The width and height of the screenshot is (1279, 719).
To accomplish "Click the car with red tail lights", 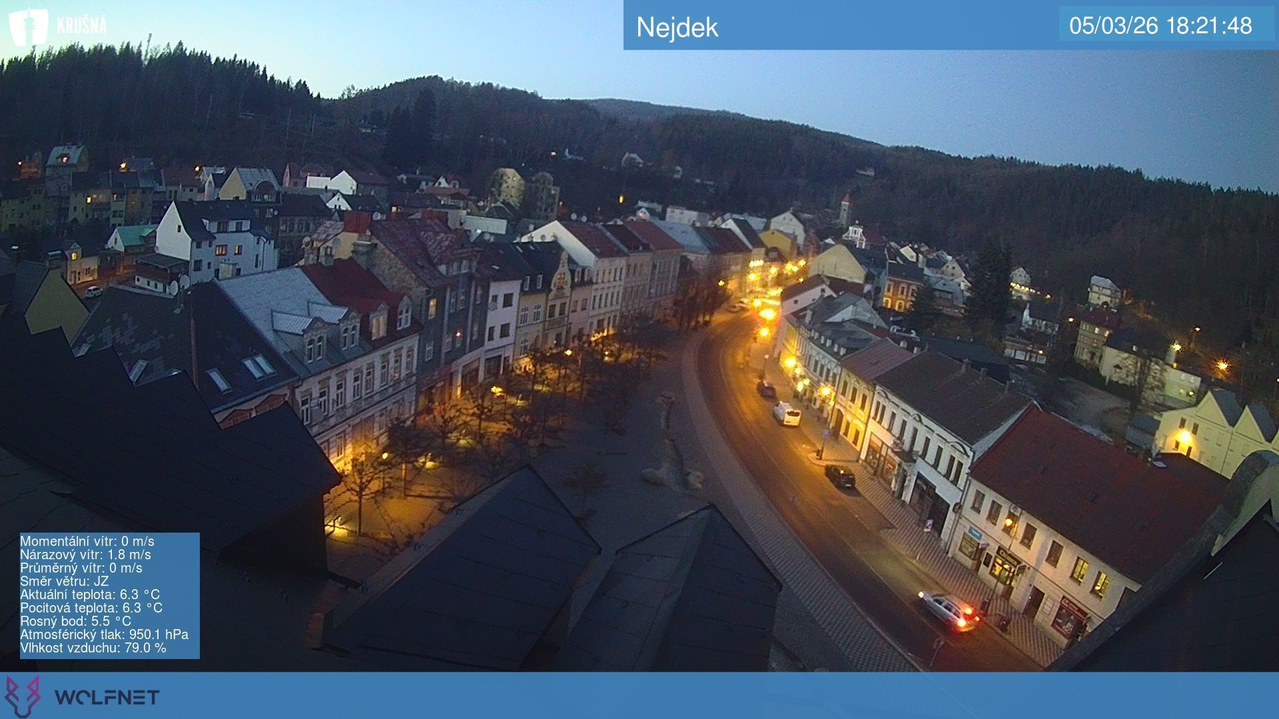I will coord(949,610).
